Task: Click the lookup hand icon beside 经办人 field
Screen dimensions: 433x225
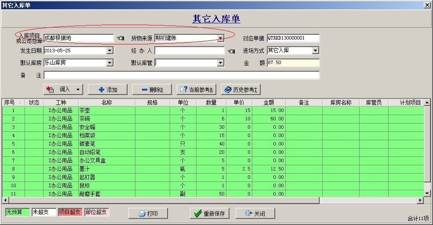Action: point(231,51)
